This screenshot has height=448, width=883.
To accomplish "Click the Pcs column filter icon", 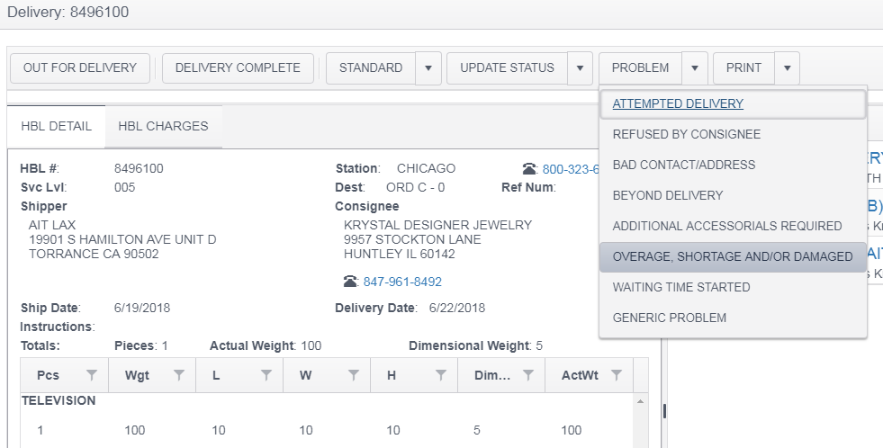I will pyautogui.click(x=91, y=375).
